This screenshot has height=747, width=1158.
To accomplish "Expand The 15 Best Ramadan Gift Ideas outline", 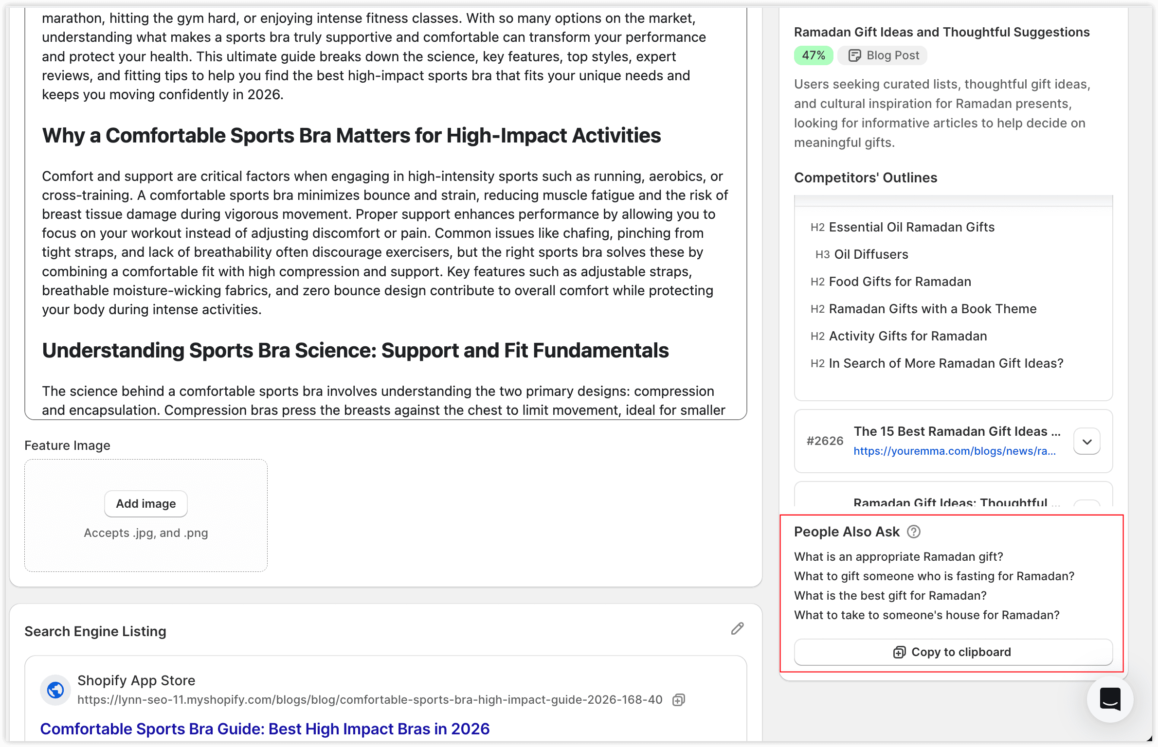I will point(1087,441).
